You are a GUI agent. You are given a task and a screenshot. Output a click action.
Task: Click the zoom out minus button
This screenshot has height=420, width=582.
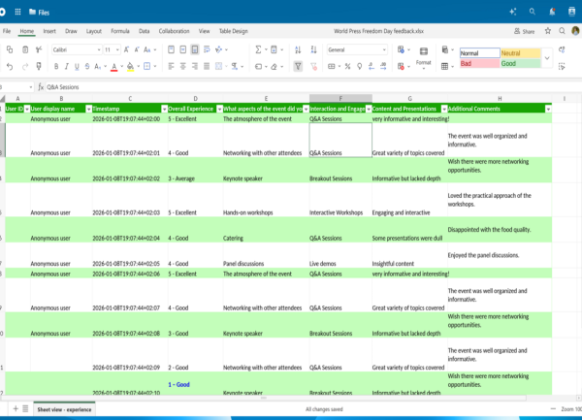click(553, 409)
